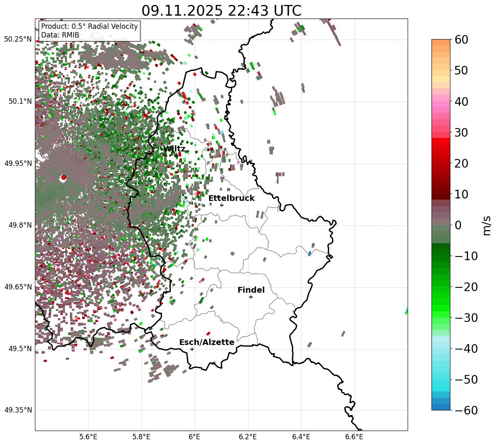Click the 49.35°N latitude label

pyautogui.click(x=18, y=410)
